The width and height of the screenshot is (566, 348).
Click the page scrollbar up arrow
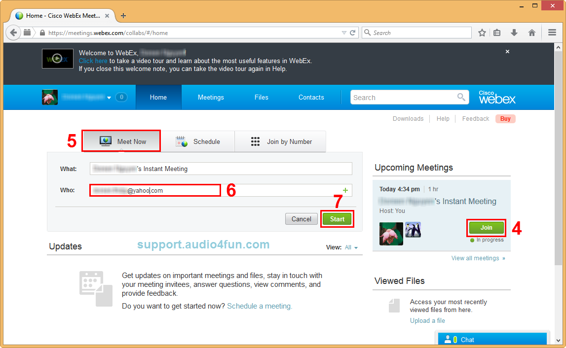pos(559,47)
